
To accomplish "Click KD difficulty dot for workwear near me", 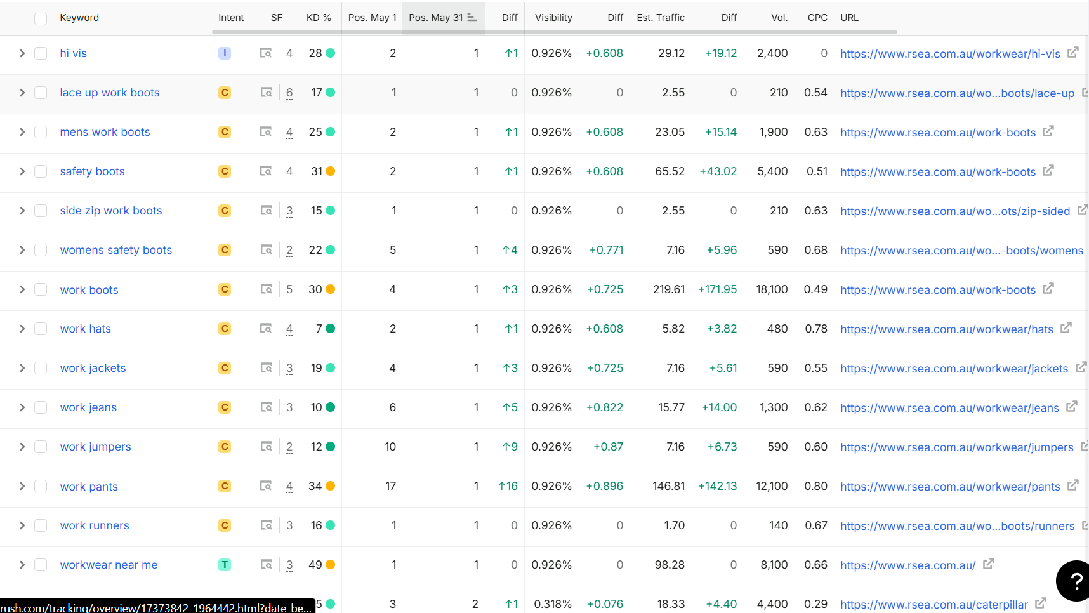I will tap(331, 565).
